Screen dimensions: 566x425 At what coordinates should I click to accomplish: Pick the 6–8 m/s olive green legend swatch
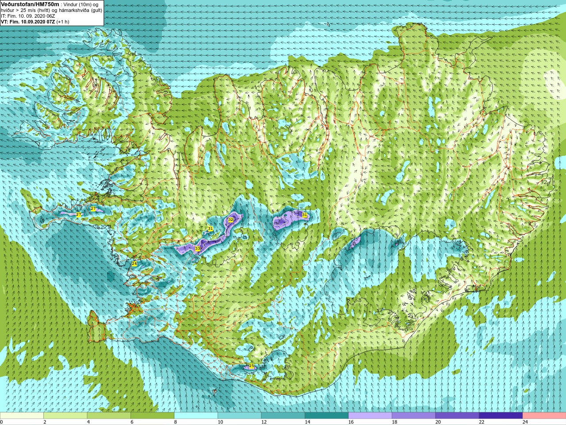[x=153, y=416]
